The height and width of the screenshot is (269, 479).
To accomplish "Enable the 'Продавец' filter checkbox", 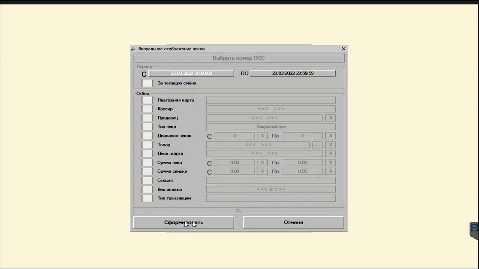I will [x=147, y=118].
